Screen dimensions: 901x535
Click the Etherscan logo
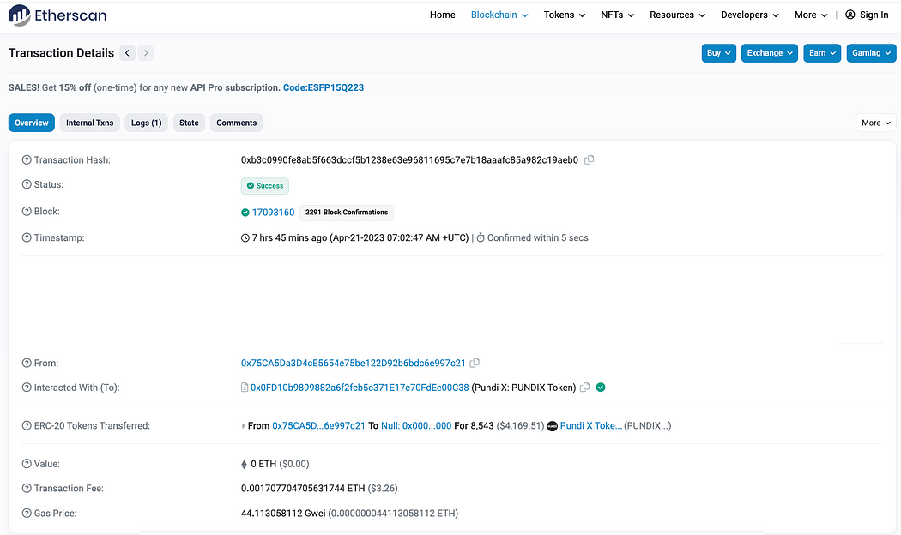[x=58, y=15]
